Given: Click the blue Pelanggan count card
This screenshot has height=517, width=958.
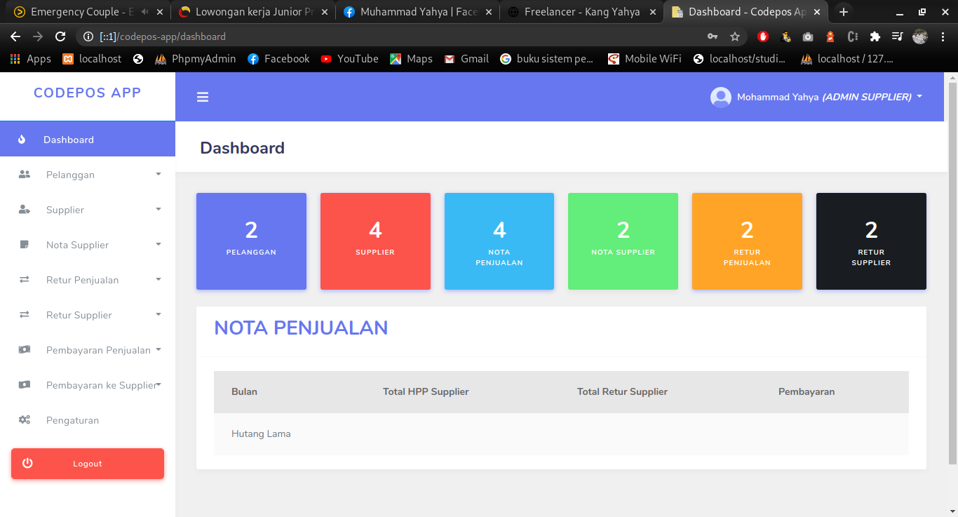Looking at the screenshot, I should (251, 241).
